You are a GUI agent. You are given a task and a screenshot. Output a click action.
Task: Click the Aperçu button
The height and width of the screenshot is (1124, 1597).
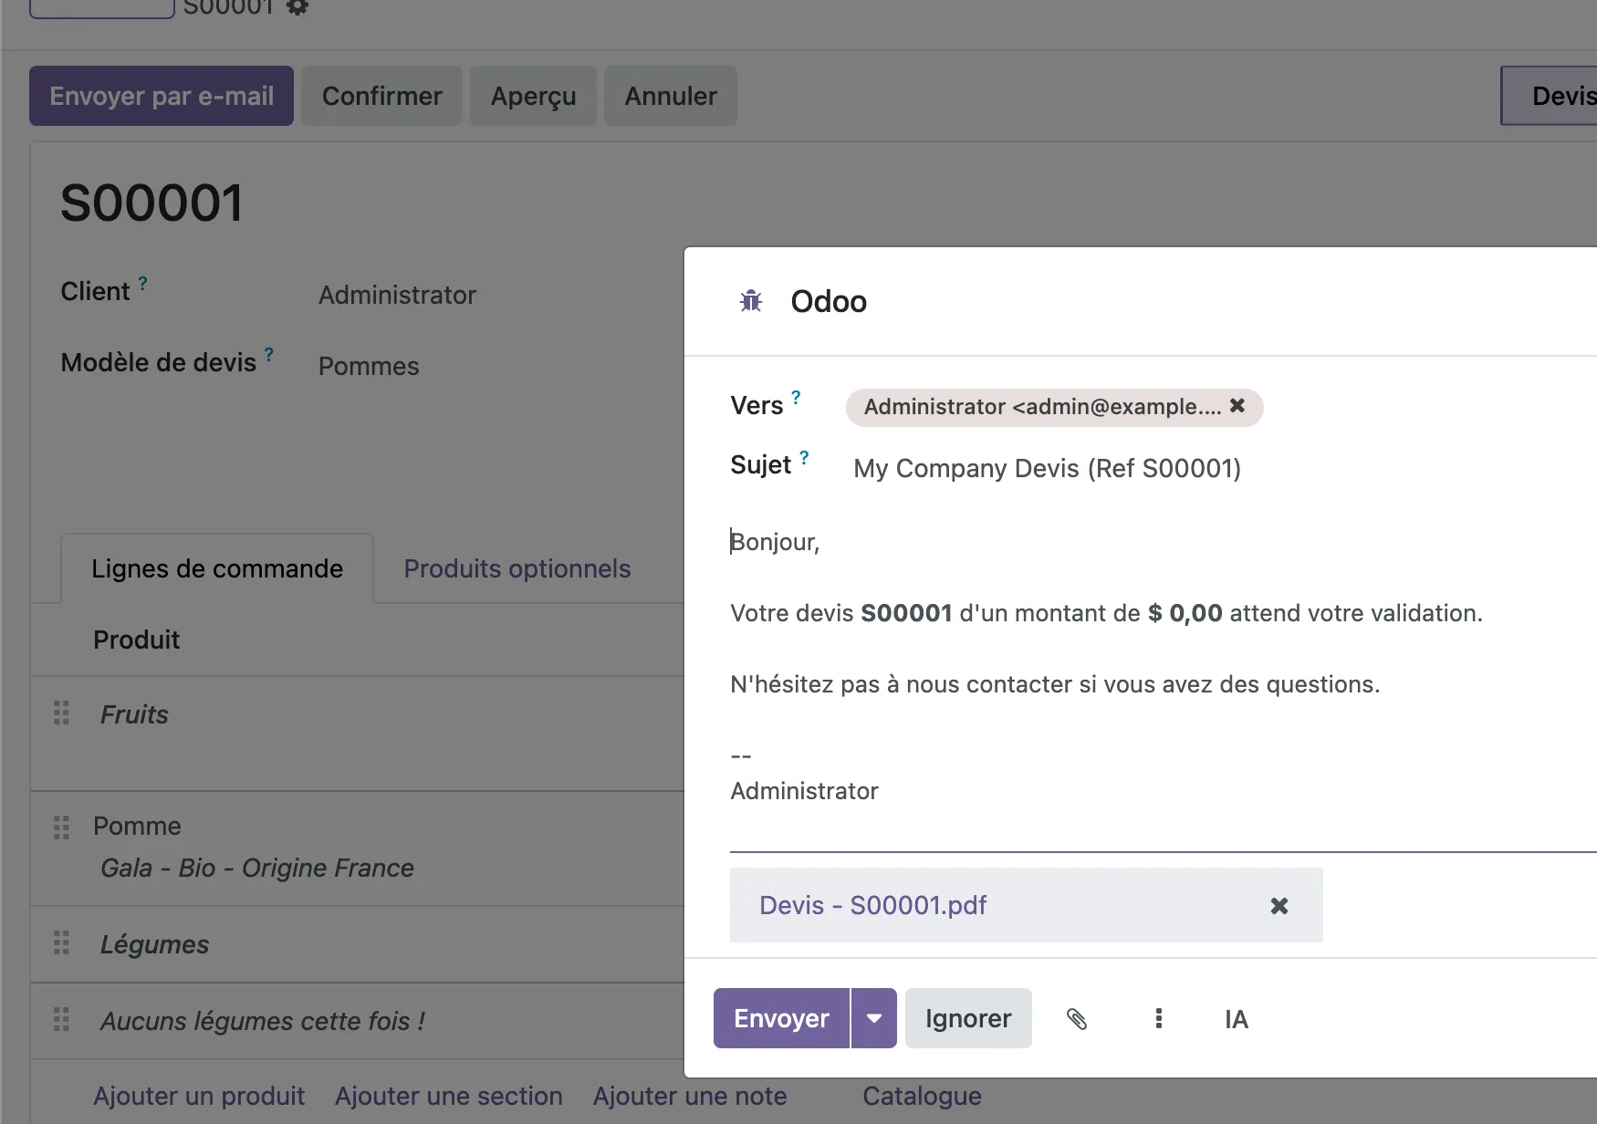pos(533,96)
